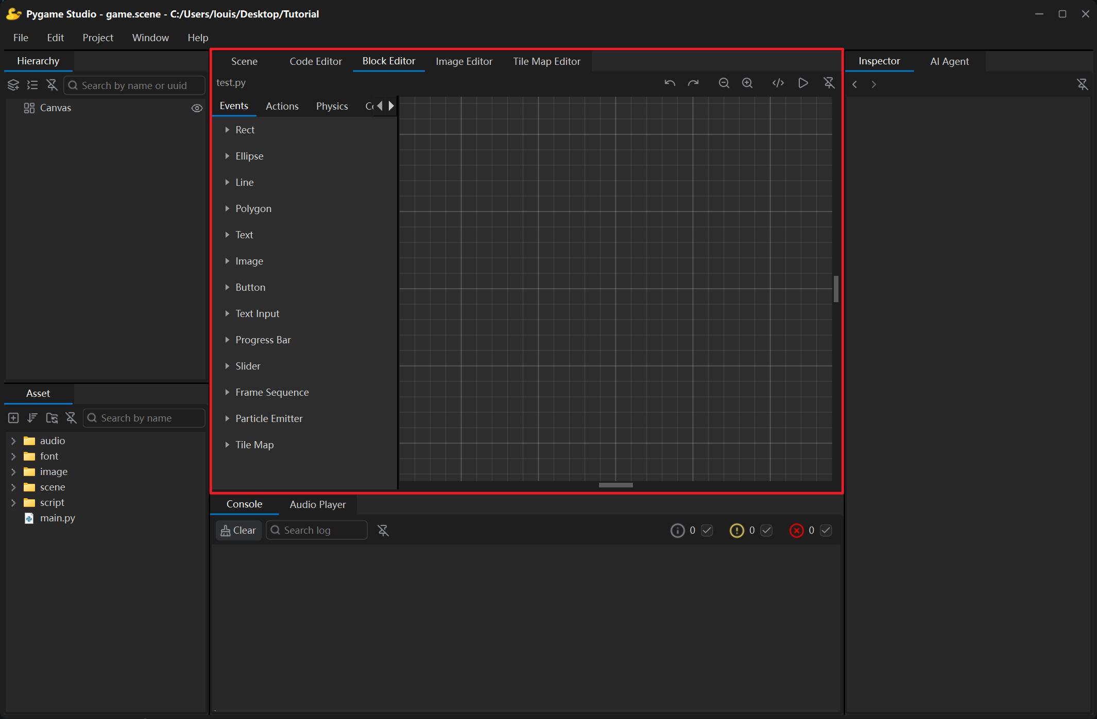This screenshot has width=1097, height=719.
Task: Zoom out the block canvas
Action: click(724, 83)
